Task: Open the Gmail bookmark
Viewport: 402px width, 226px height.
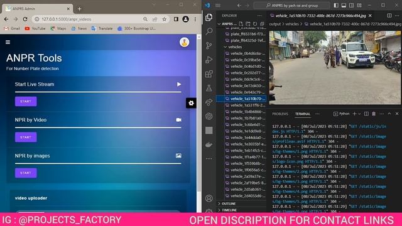Action: pos(12,28)
